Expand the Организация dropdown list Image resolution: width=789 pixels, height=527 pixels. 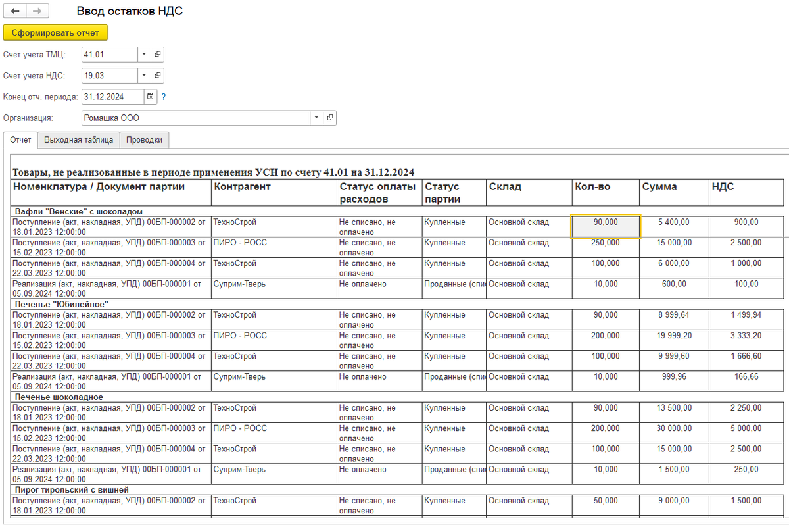(316, 118)
